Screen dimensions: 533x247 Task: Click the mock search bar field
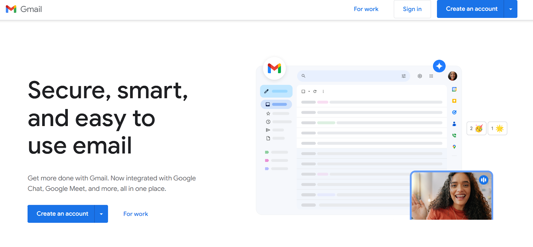pos(353,76)
